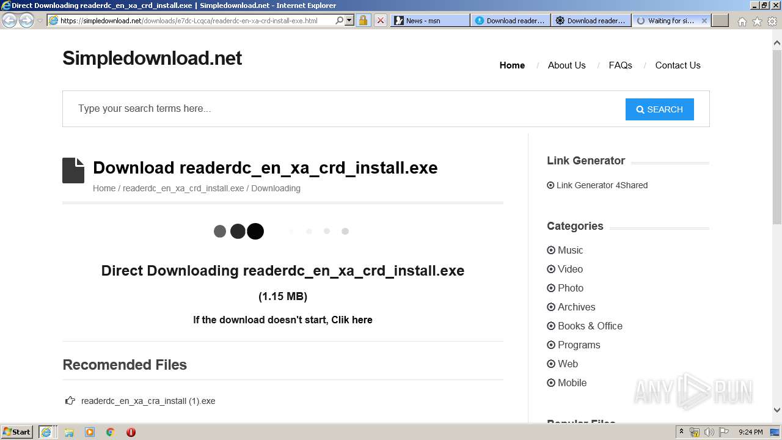The image size is (782, 440).
Task: Open the Home navigation link
Action: [x=512, y=65]
